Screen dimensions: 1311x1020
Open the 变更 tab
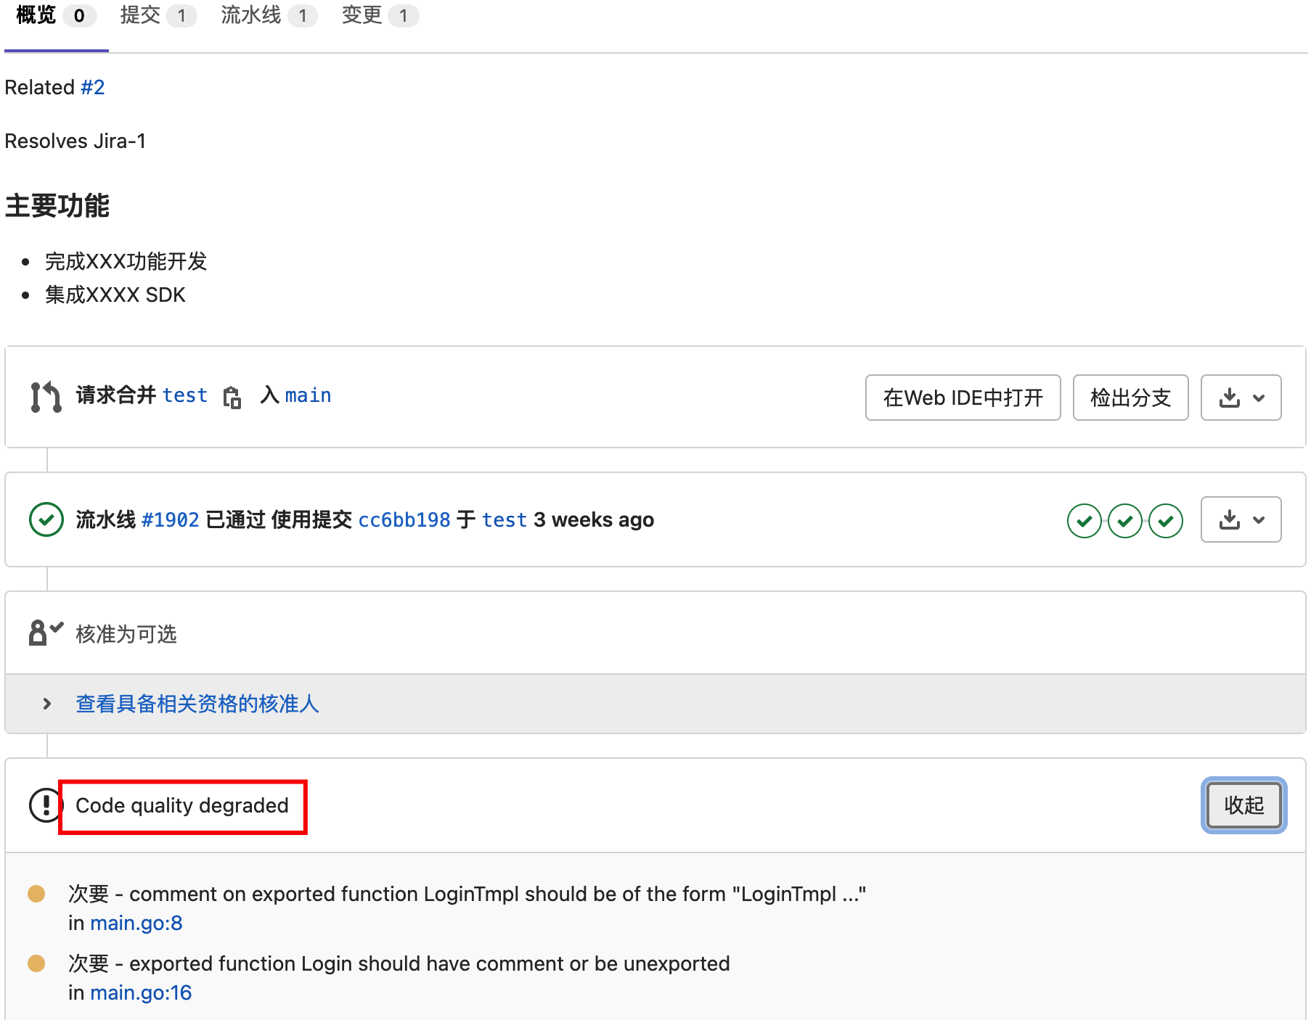379,15
